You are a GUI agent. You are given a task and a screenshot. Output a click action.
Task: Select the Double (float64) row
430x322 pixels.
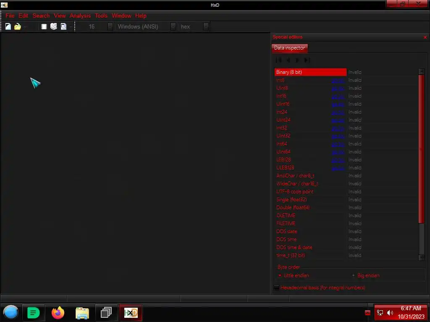pyautogui.click(x=310, y=207)
